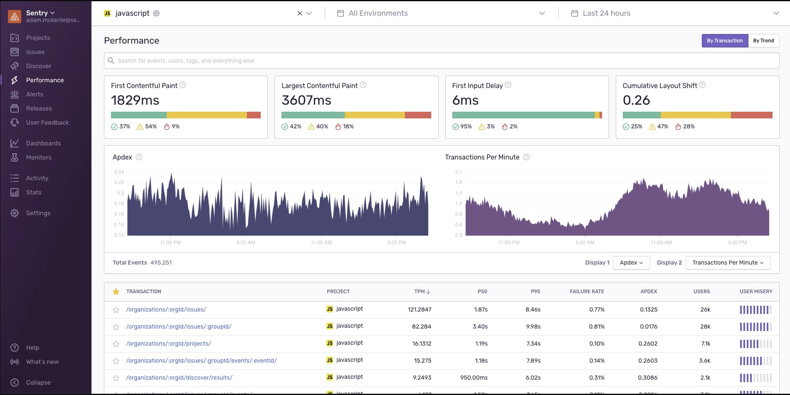Favorite the /organizations/:orgId/issues/ transaction star
790x395 pixels.
pos(116,309)
